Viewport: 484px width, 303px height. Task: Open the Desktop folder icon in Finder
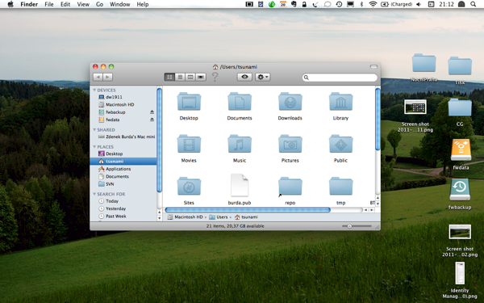[x=189, y=102]
